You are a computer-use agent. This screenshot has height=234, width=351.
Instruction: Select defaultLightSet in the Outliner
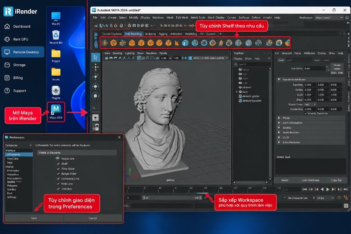pos(251,96)
